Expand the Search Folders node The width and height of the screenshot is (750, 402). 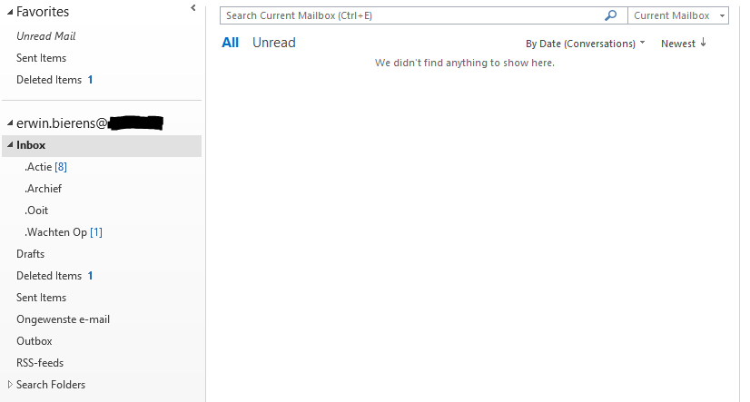coord(10,385)
